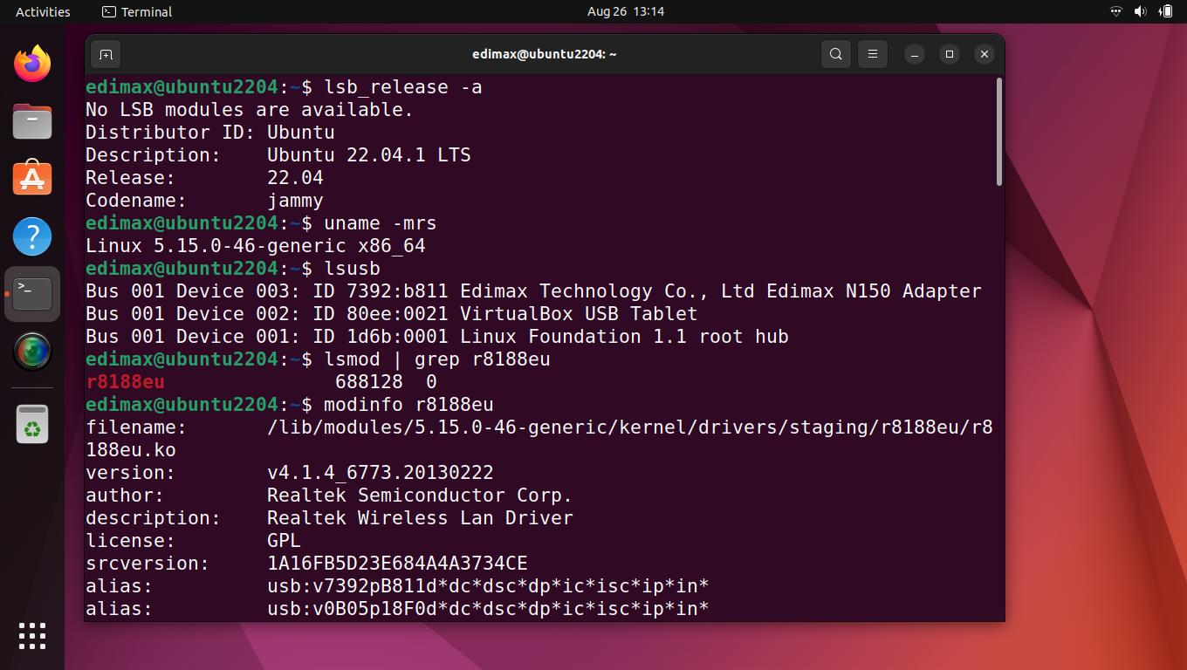Click the 'edimax@ubuntu2204: ~' window title
Image resolution: width=1187 pixels, height=670 pixels.
pos(545,54)
